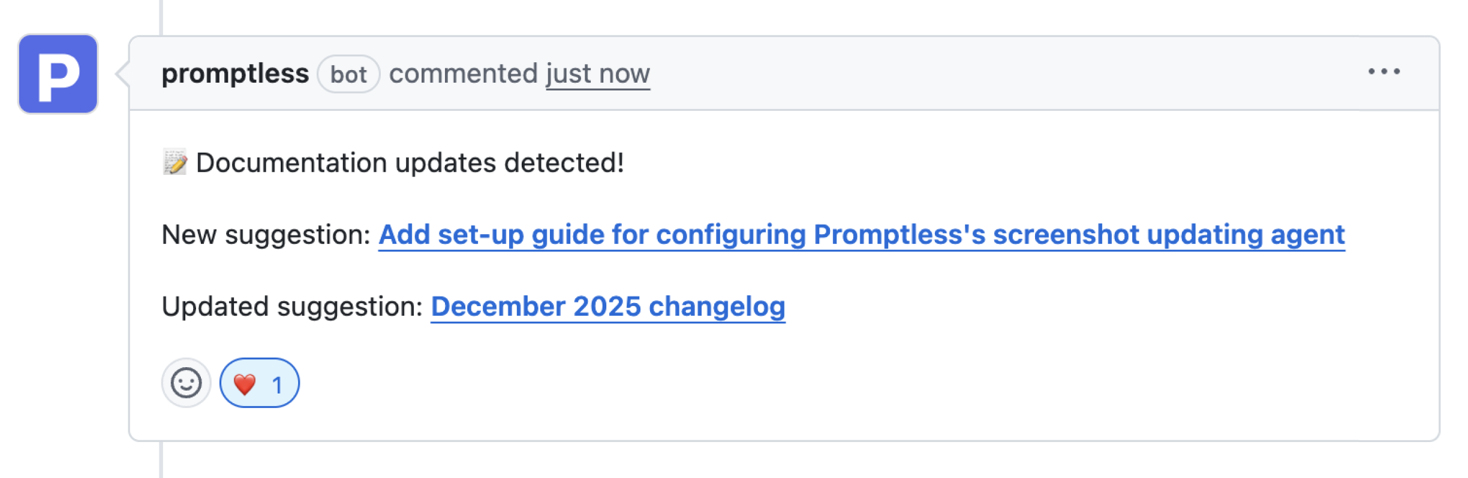1468x478 pixels.
Task: Toggle the heart reaction on the comment
Action: pos(260,384)
